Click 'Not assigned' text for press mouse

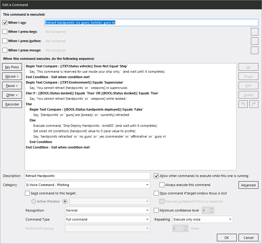pyautogui.click(x=56, y=50)
